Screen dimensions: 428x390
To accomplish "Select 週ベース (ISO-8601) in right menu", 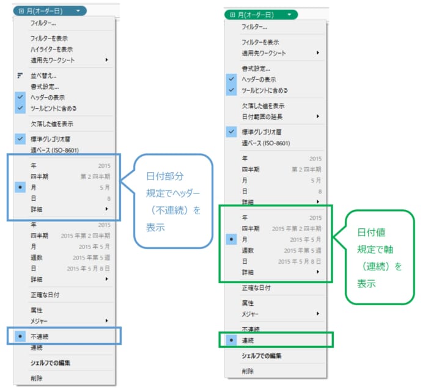I will click(x=275, y=143).
